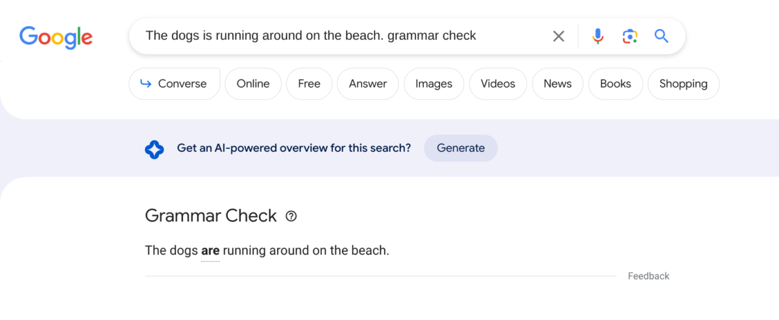Image resolution: width=779 pixels, height=320 pixels.
Task: Click the corrected word "are"
Action: click(210, 251)
